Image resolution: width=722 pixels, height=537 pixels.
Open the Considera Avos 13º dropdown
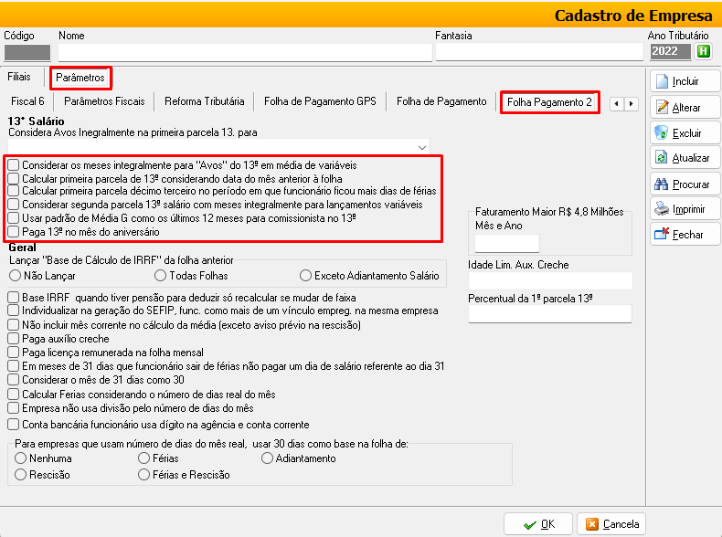(x=421, y=146)
